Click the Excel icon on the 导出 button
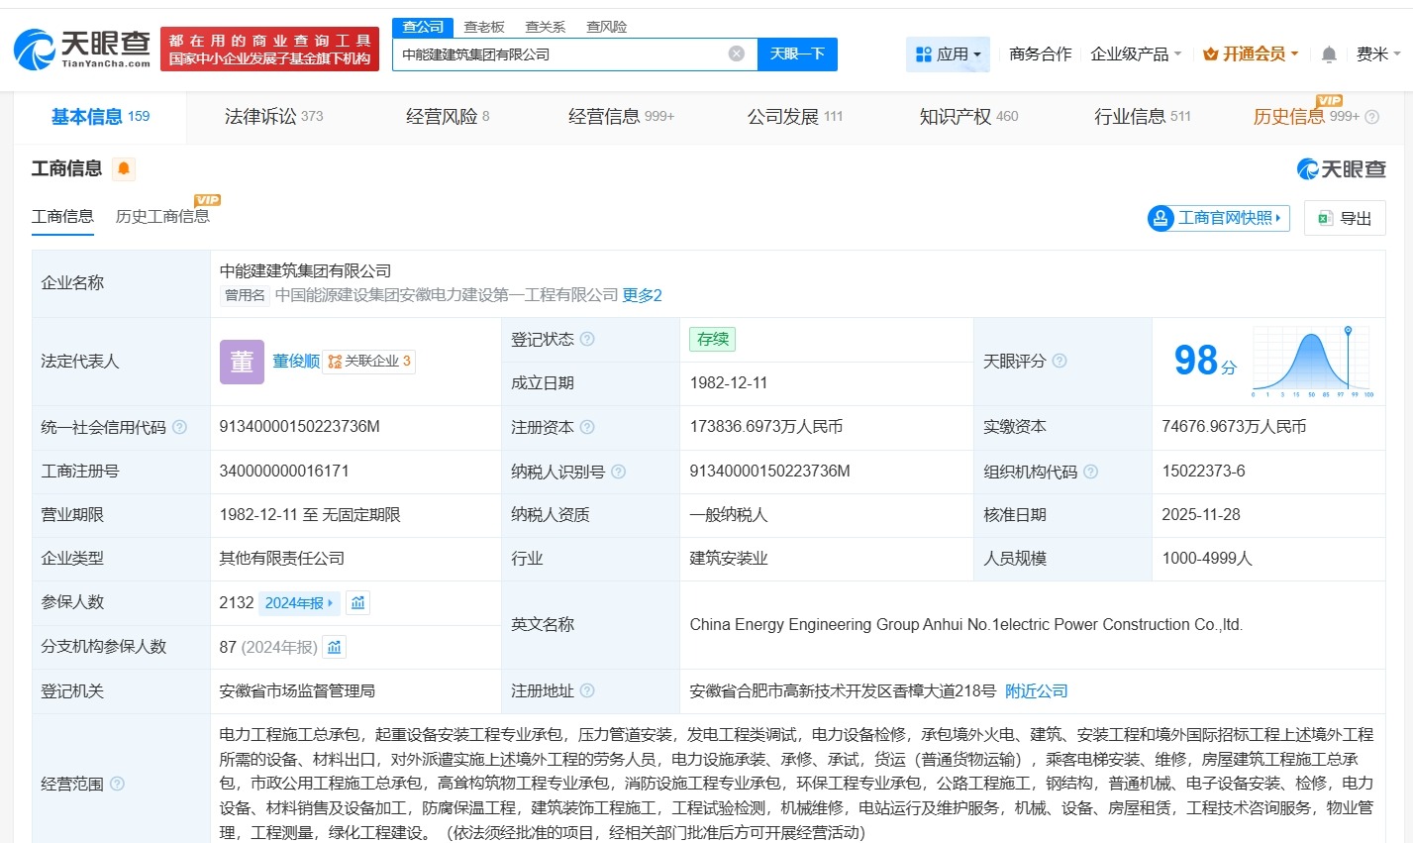 pyautogui.click(x=1328, y=218)
